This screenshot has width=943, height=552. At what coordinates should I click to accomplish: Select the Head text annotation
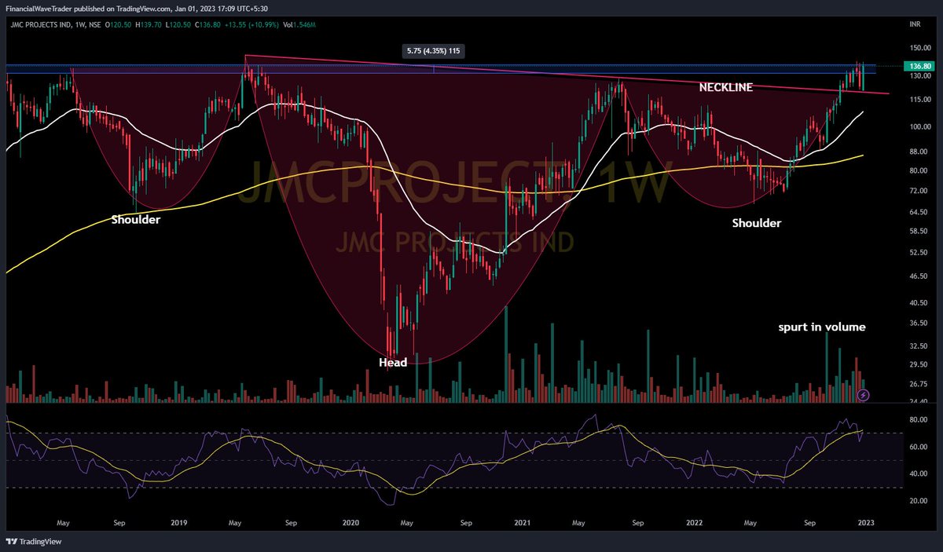click(393, 362)
